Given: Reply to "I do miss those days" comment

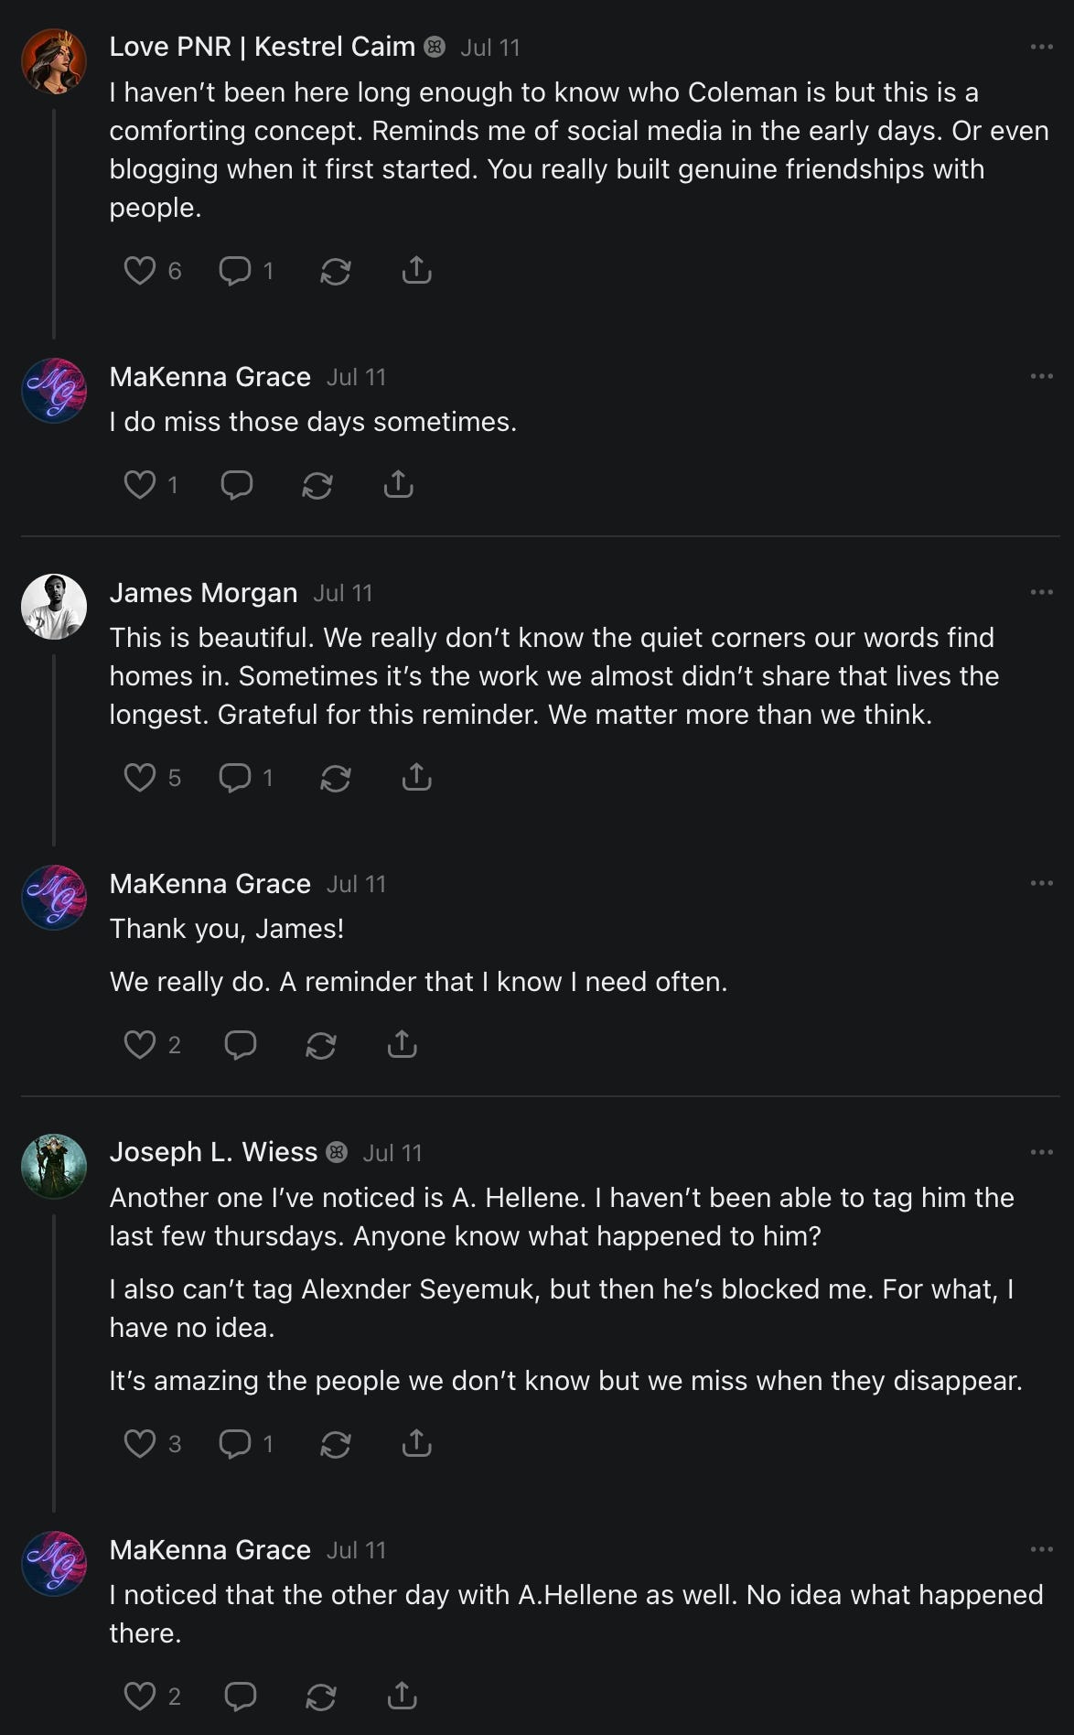Looking at the screenshot, I should pyautogui.click(x=237, y=485).
